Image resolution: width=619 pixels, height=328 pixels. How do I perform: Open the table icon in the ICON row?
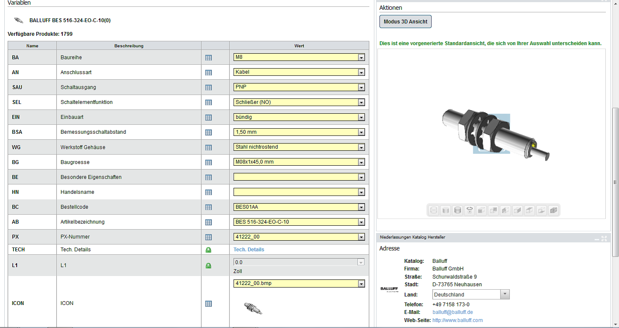pos(208,303)
